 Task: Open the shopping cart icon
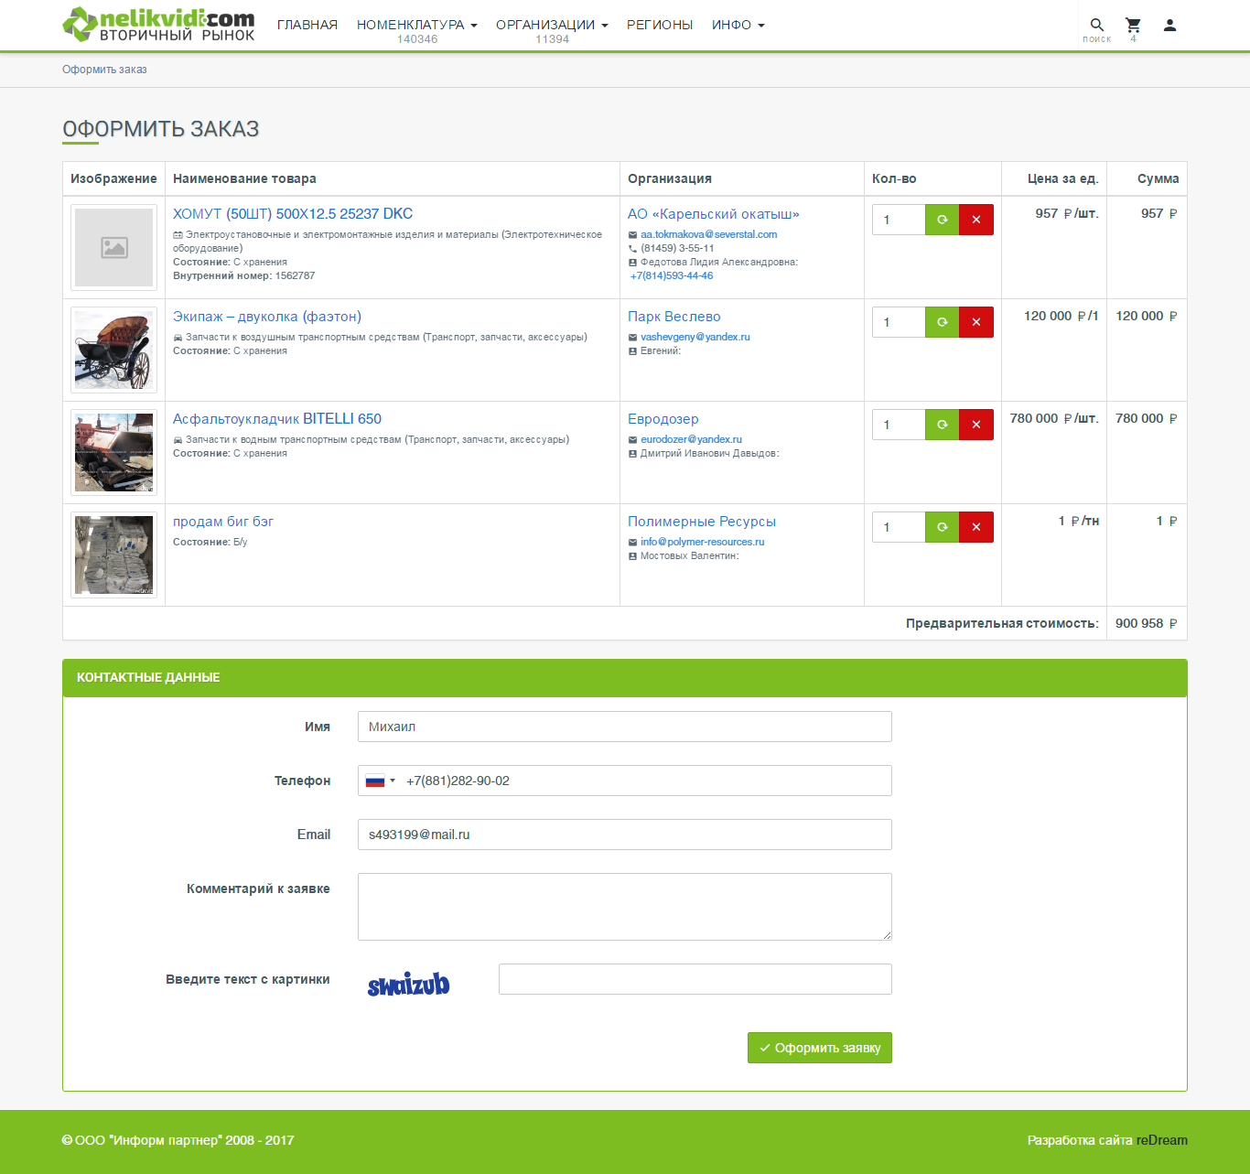[1133, 26]
